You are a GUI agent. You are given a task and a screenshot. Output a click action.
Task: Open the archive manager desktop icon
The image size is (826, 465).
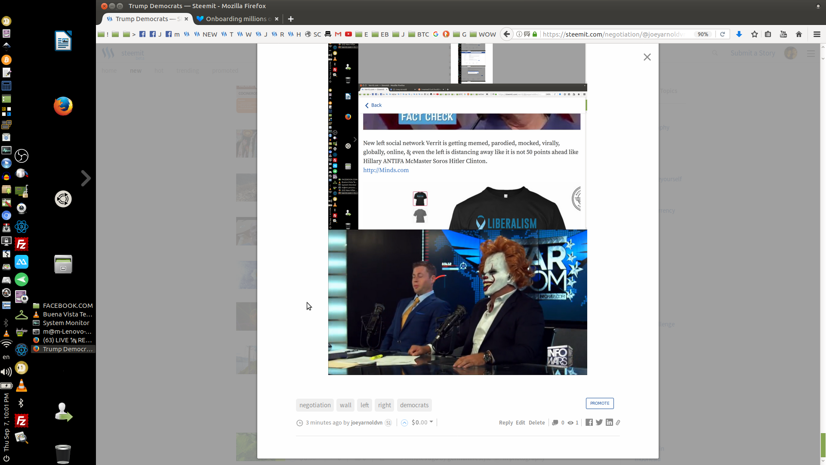pyautogui.click(x=63, y=264)
